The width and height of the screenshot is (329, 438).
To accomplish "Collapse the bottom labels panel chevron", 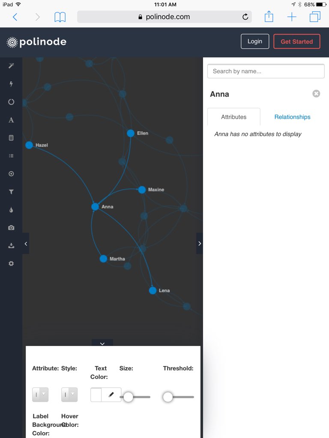I will pyautogui.click(x=102, y=343).
